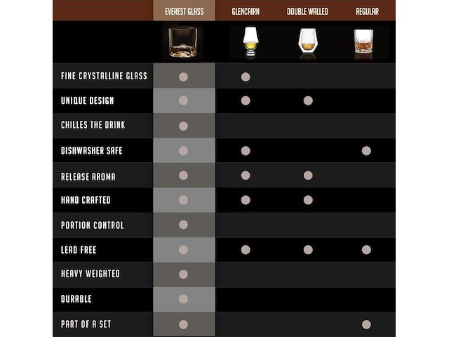
Task: Click Double Walled dot for Release Aroma
Action: pyautogui.click(x=308, y=176)
